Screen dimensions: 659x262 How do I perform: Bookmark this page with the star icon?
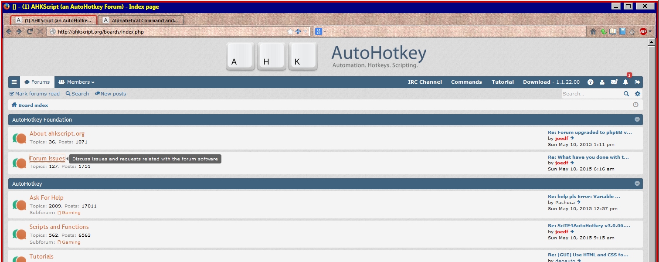[290, 31]
